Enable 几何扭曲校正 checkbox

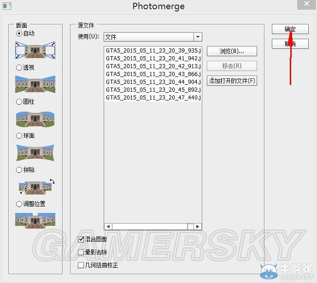pyautogui.click(x=81, y=265)
